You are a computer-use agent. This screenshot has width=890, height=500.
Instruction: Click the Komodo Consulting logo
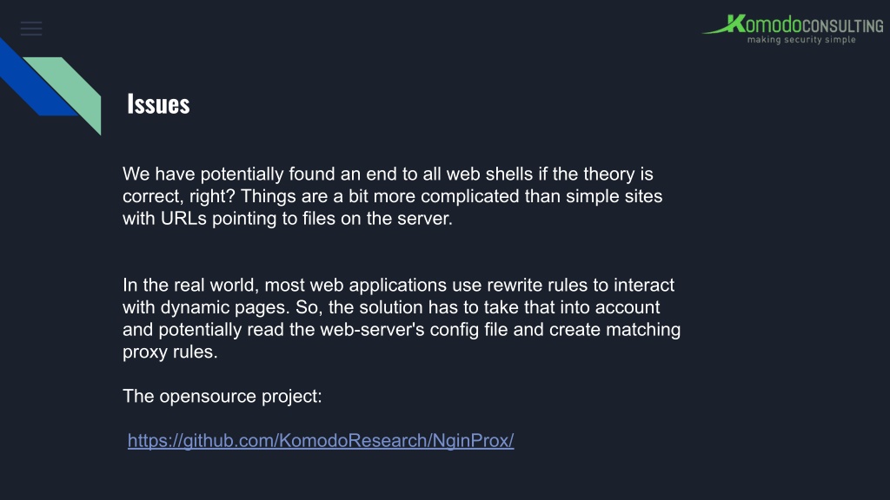[x=793, y=29]
